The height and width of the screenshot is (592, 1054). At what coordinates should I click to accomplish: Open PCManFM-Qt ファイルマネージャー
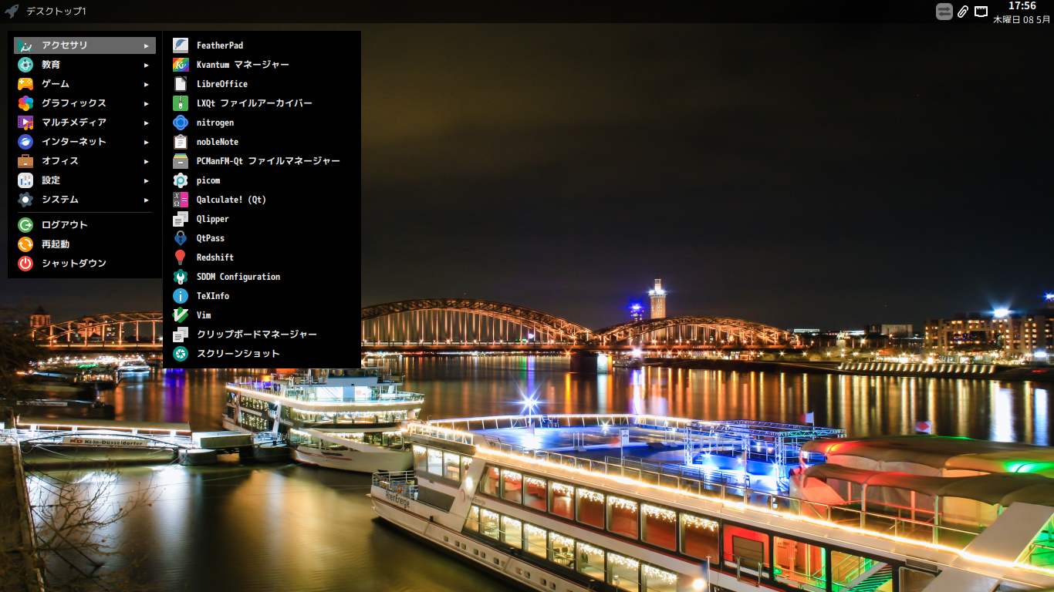[x=268, y=160]
